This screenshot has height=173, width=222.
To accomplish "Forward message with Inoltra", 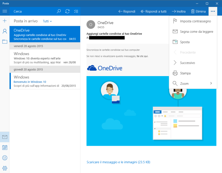I will [x=179, y=11].
